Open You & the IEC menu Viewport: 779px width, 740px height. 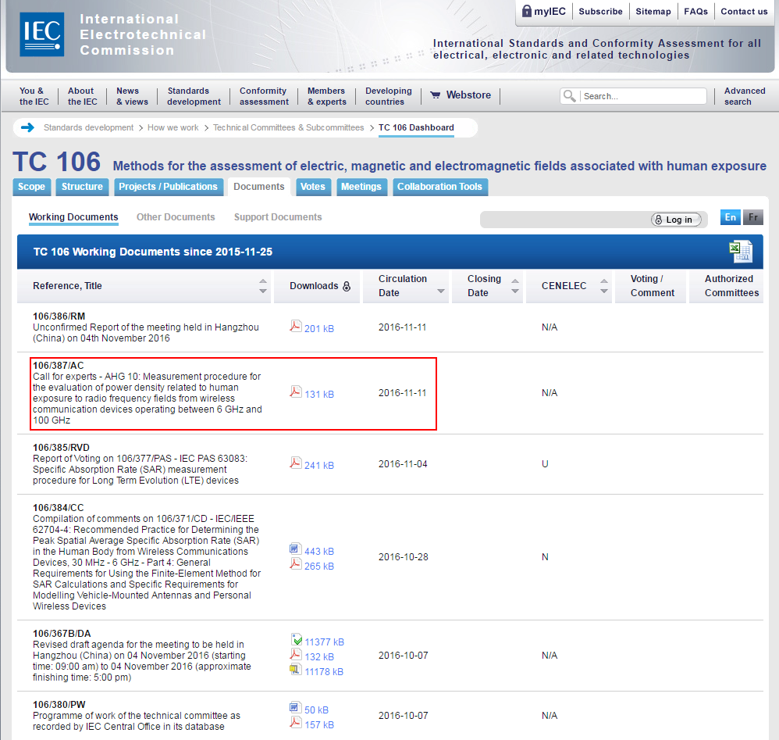[x=34, y=96]
